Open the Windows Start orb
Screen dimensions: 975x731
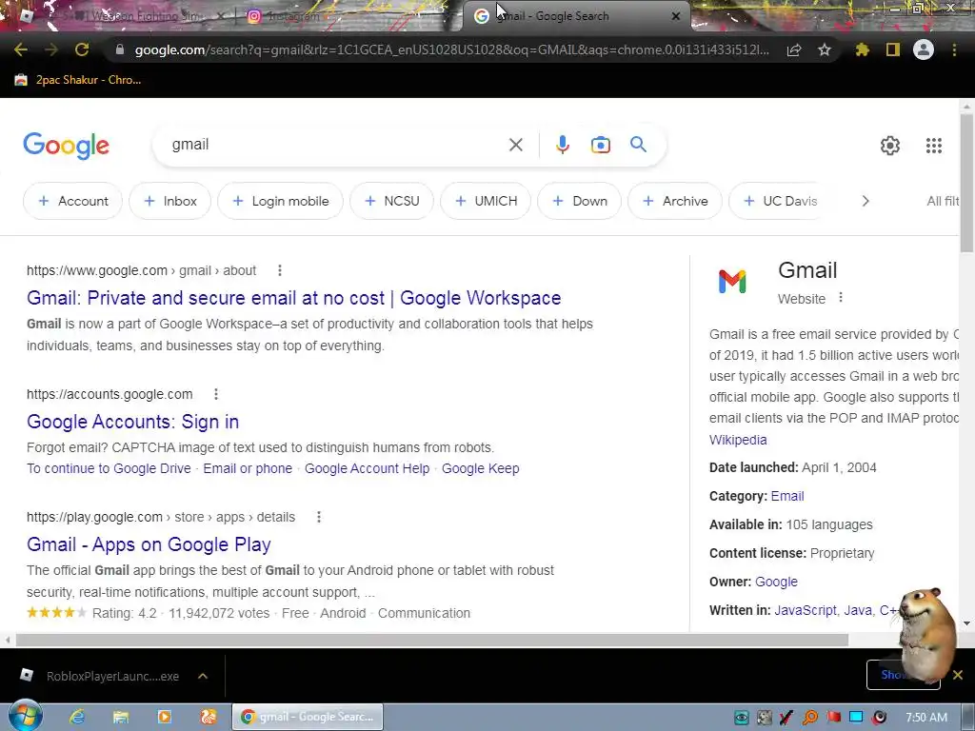coord(25,716)
